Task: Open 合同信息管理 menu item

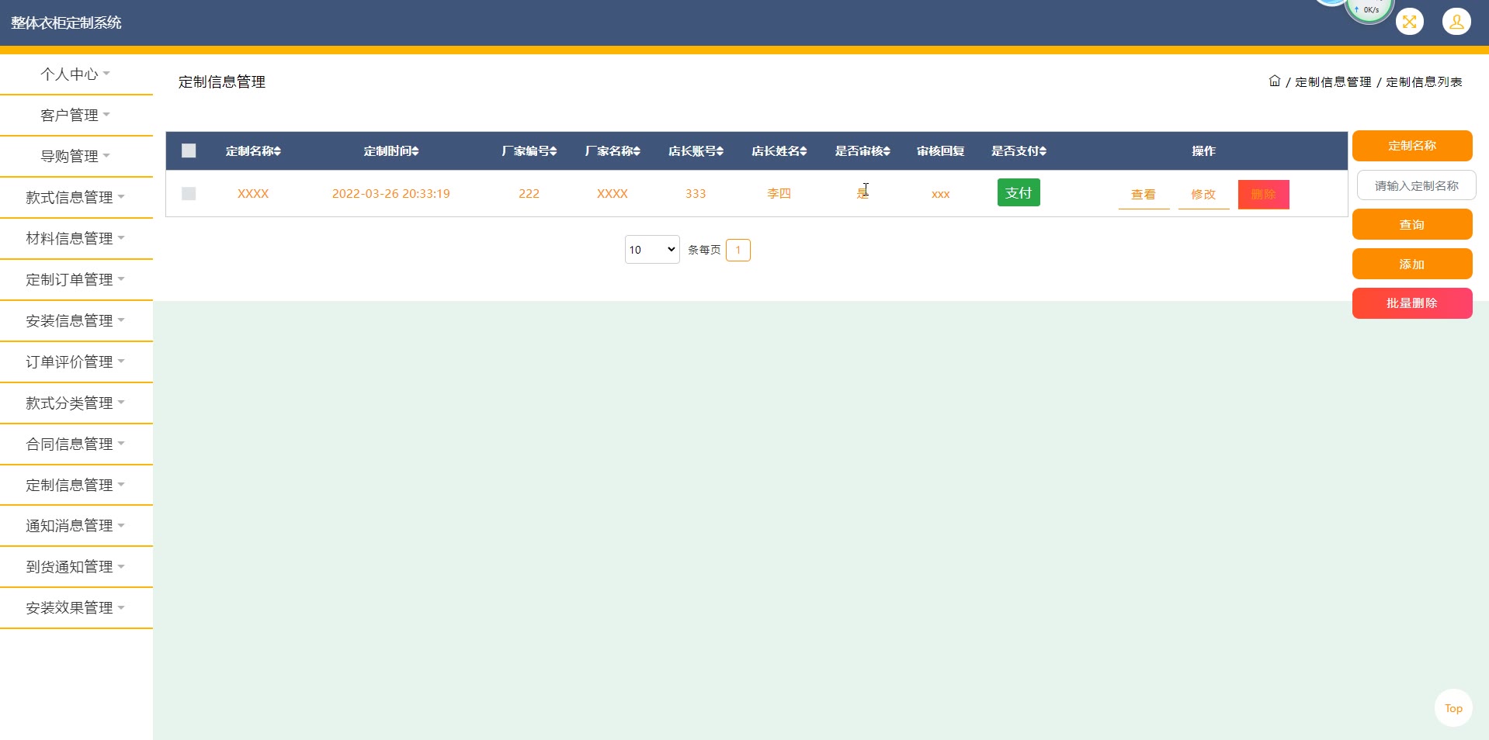Action: point(76,444)
